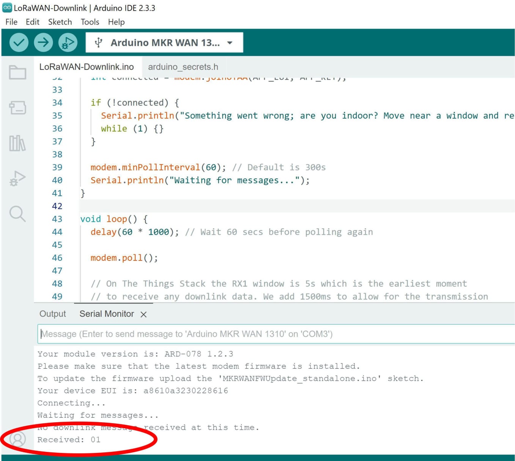Start debugging with the debug play icon
515x461 pixels.
[x=68, y=43]
